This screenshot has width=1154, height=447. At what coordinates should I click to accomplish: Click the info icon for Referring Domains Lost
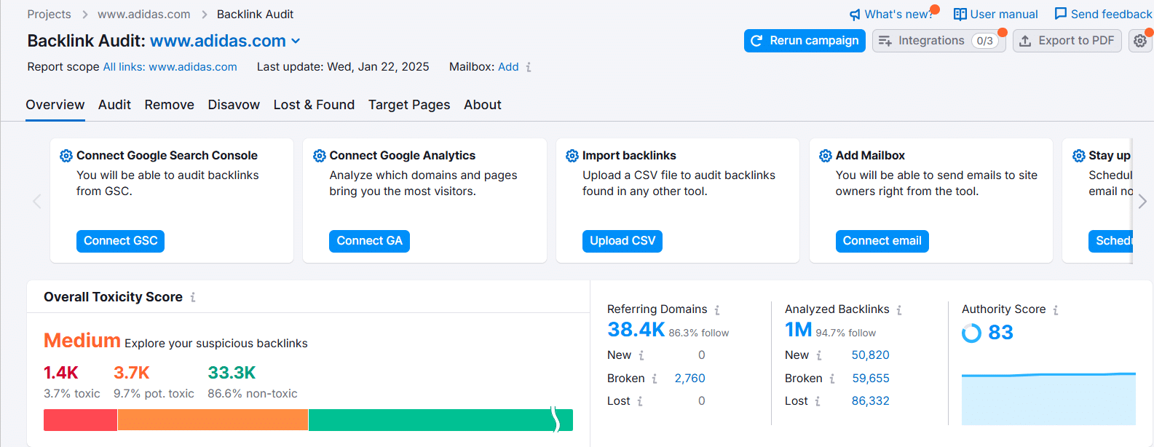pos(640,401)
